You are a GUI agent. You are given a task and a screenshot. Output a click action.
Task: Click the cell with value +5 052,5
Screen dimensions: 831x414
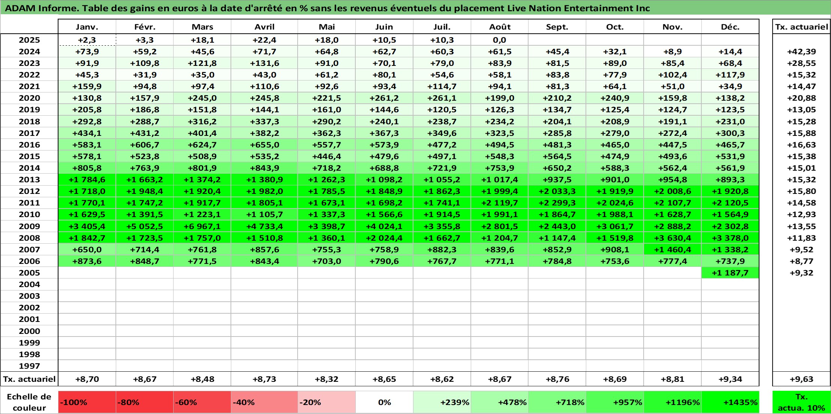pyautogui.click(x=145, y=226)
